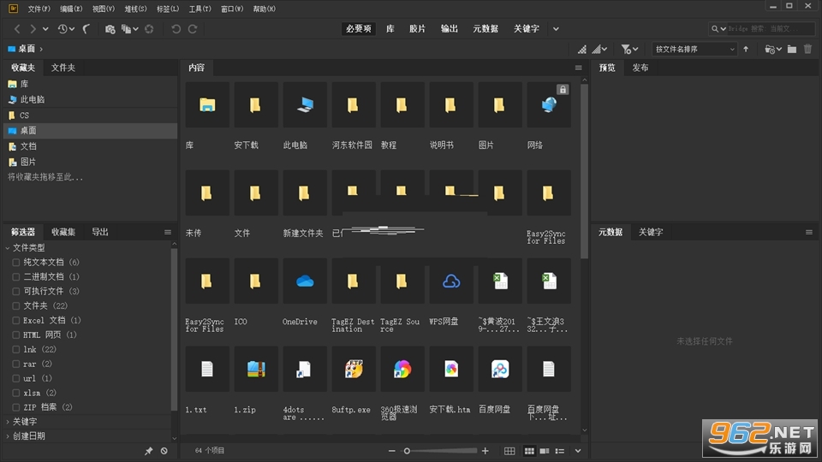822x462 pixels.
Task: Click the Bridge search input field
Action: [770, 29]
